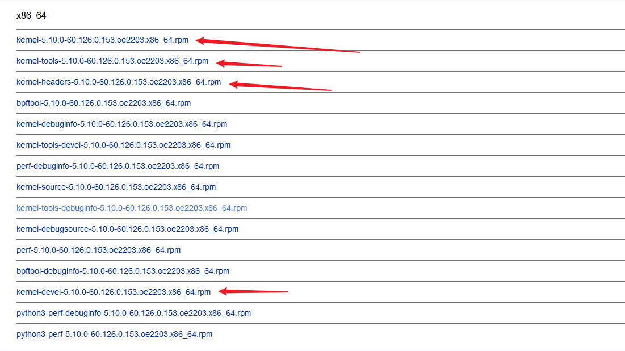Download kernel-tools-5.10.0 x86_64 rpm package
The image size is (625, 351).
pos(112,61)
